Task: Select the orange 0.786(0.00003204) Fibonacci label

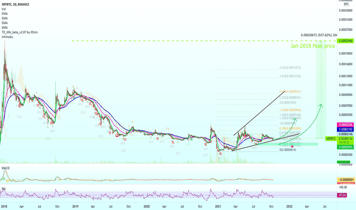Action: pos(290,129)
